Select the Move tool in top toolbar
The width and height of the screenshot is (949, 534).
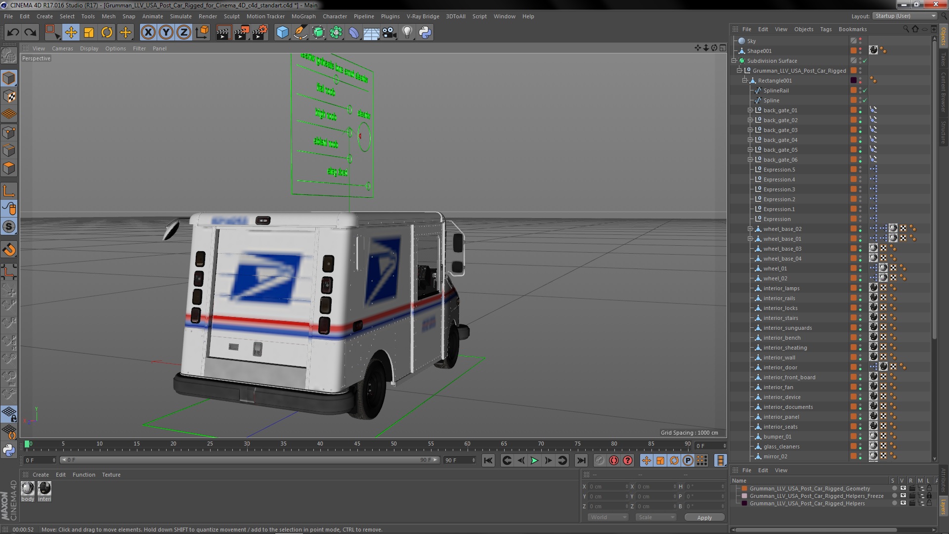71,33
